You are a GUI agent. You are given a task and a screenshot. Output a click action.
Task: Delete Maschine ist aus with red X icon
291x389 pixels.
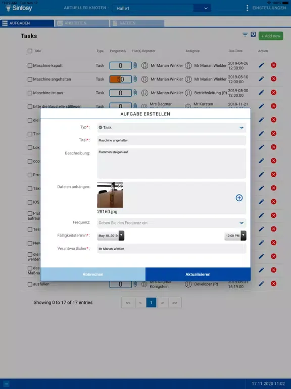(273, 93)
